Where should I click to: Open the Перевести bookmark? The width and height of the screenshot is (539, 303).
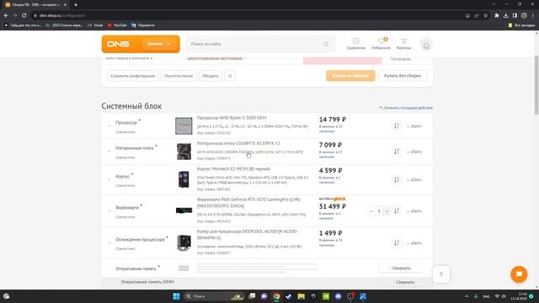click(x=143, y=25)
